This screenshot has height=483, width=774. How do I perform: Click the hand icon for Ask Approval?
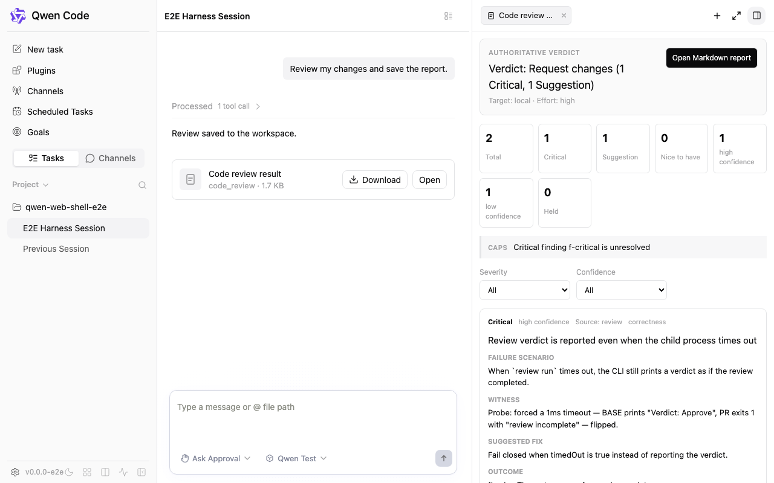point(185,458)
